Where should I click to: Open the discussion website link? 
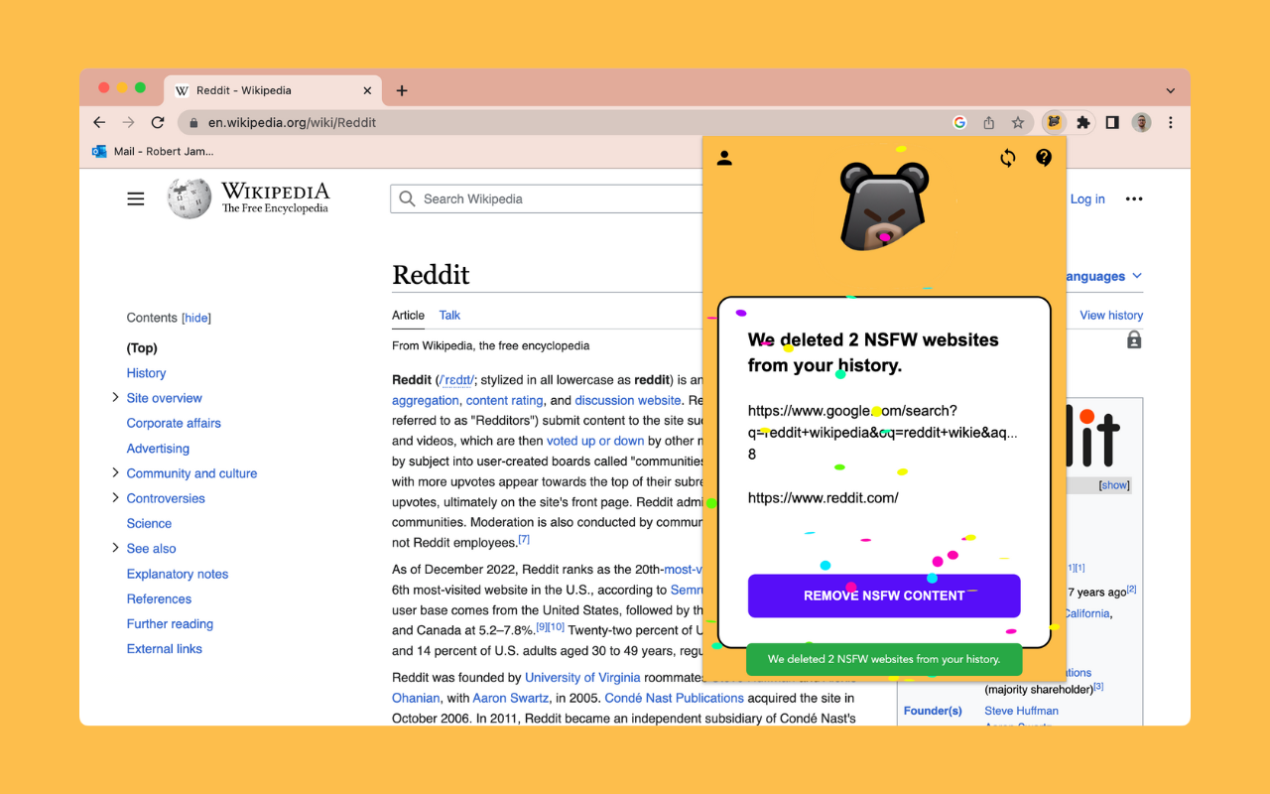click(x=628, y=400)
